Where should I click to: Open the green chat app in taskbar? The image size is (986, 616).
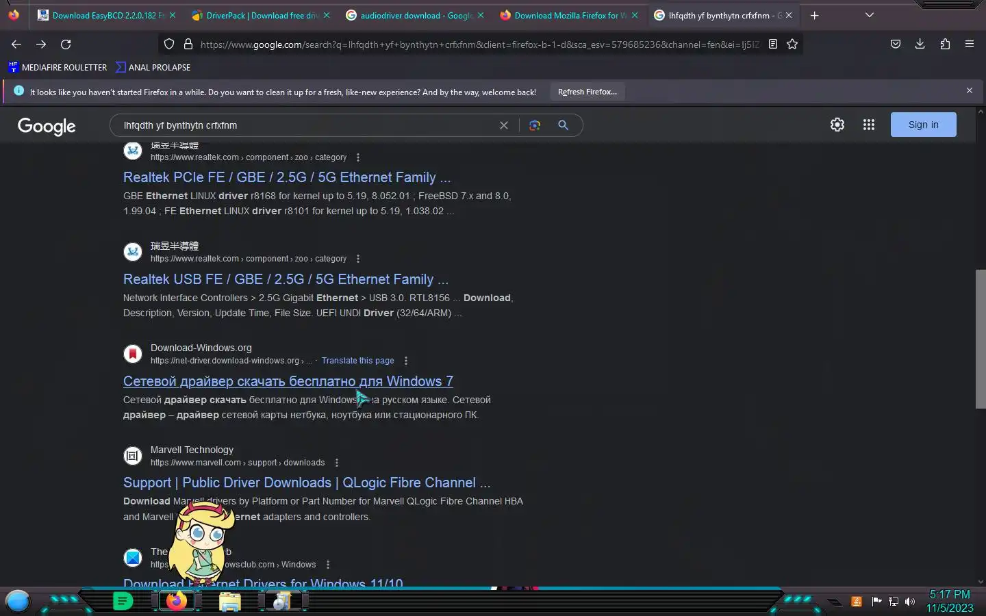click(123, 602)
